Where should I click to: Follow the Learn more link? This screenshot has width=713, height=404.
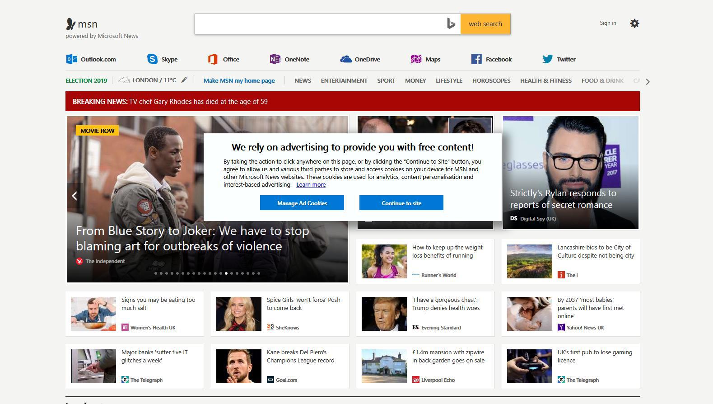pyautogui.click(x=311, y=185)
